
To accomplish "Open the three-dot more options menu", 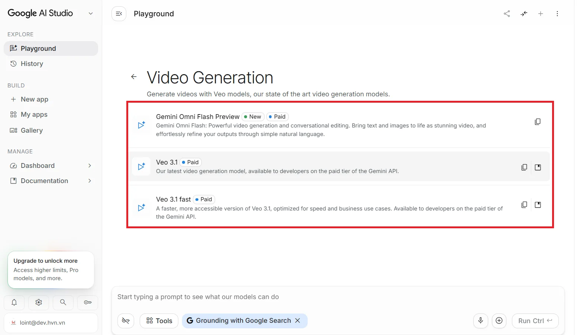I will coord(557,14).
